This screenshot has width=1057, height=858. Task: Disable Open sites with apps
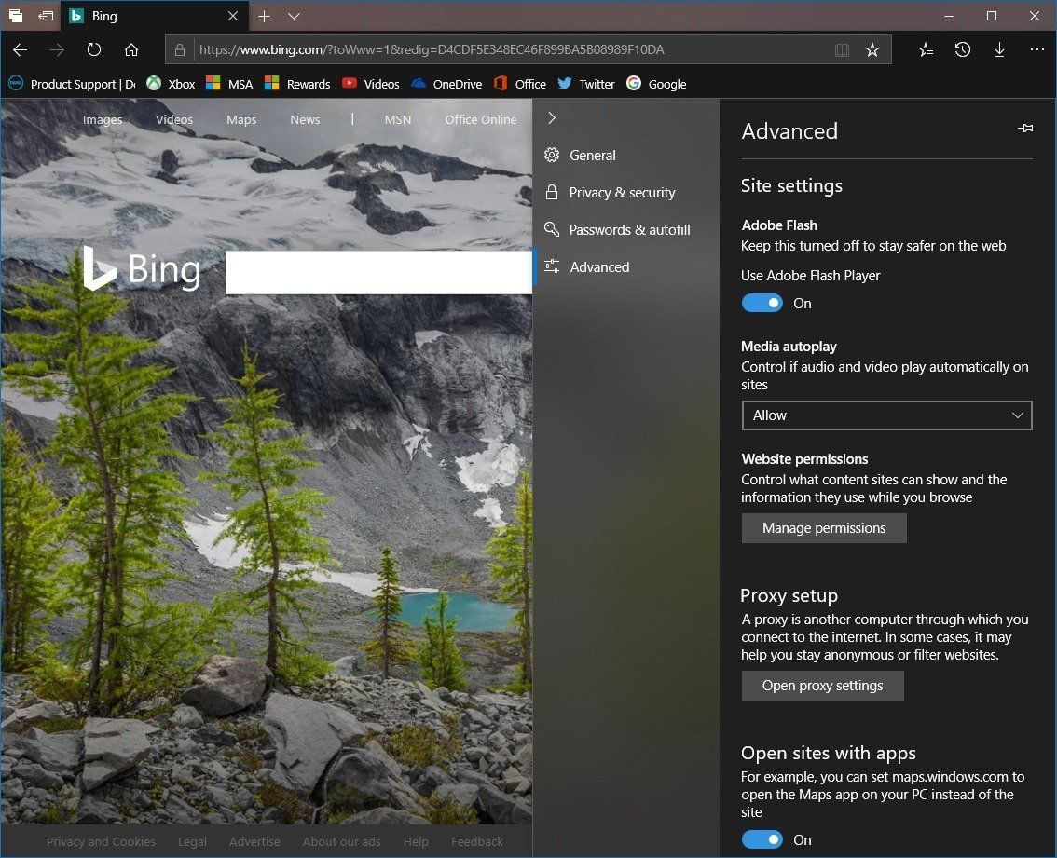point(762,839)
